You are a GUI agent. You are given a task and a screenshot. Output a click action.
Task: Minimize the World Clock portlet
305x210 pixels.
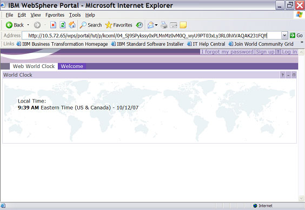coord(288,75)
